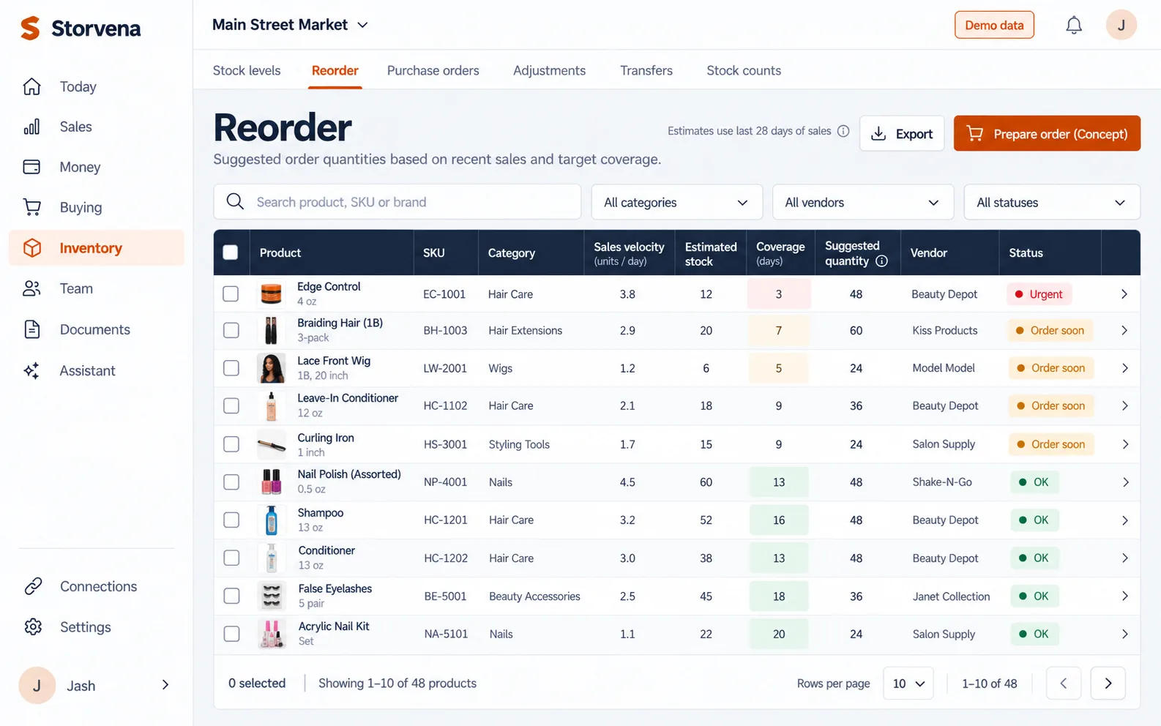Image resolution: width=1161 pixels, height=726 pixels.
Task: Open the notifications bell
Action: (x=1073, y=26)
